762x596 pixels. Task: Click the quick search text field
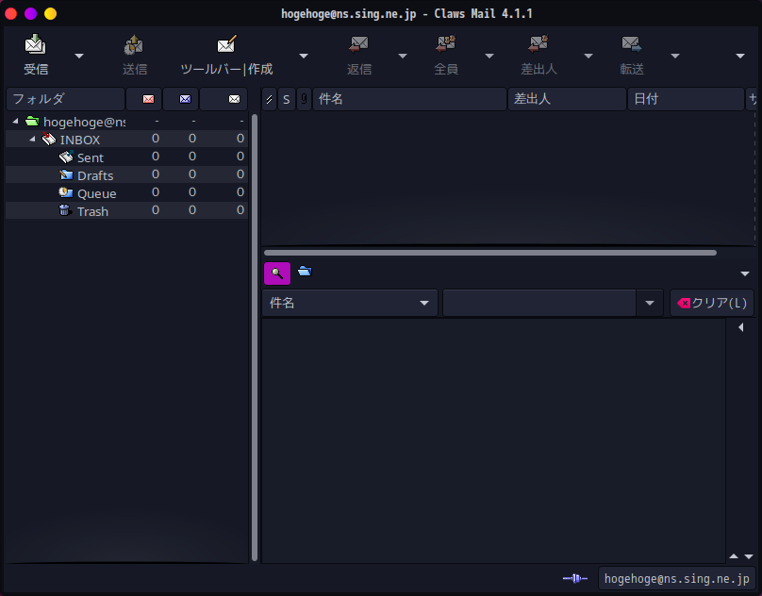point(539,303)
